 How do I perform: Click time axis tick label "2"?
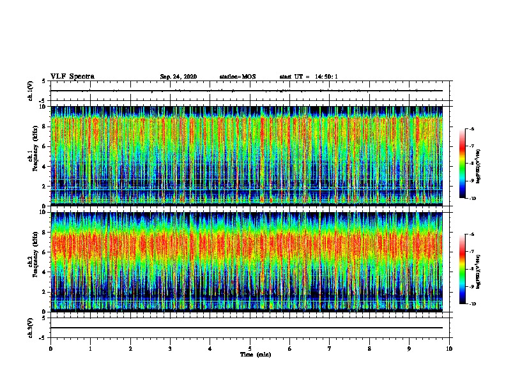coord(130,349)
